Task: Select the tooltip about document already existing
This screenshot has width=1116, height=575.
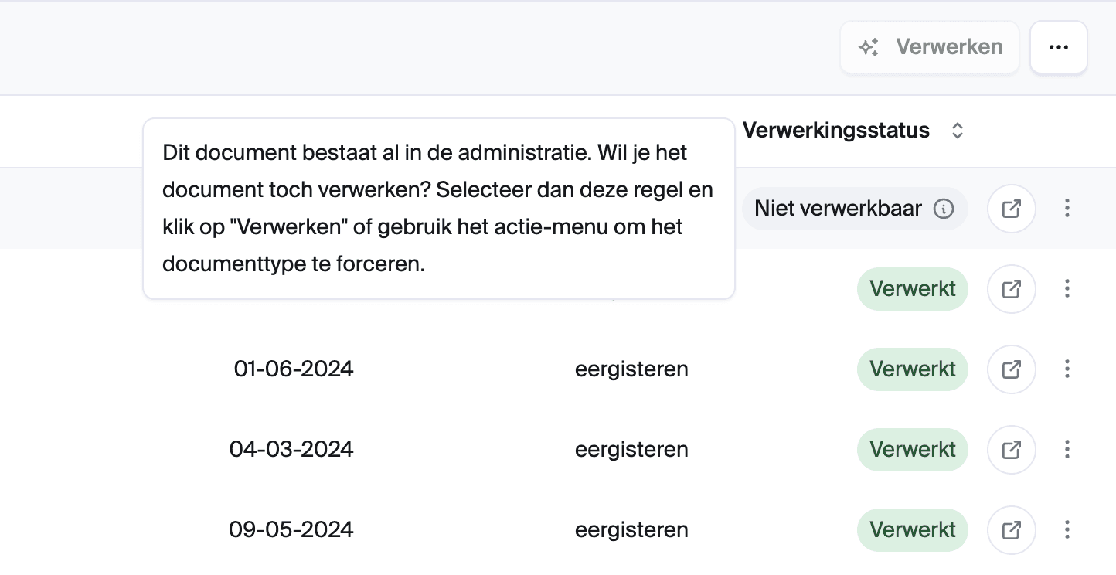Action: 437,209
